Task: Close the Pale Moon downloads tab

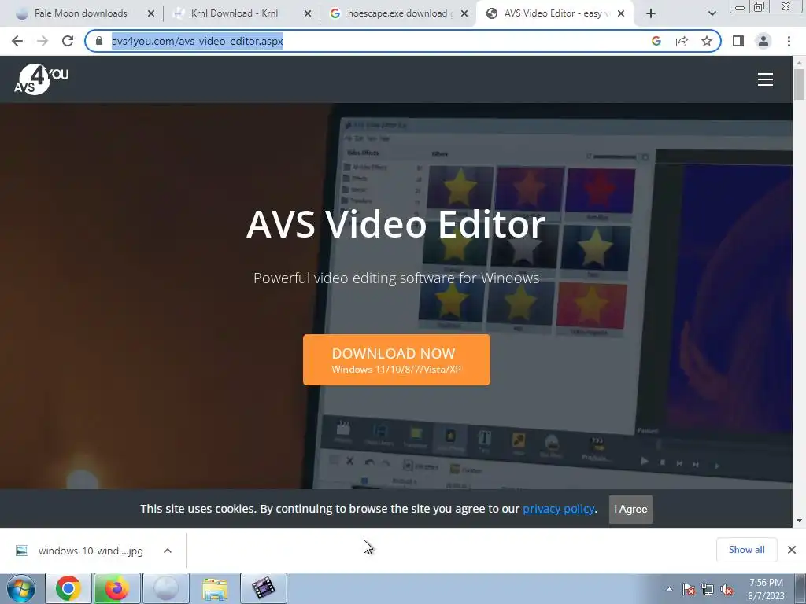Action: pyautogui.click(x=151, y=13)
